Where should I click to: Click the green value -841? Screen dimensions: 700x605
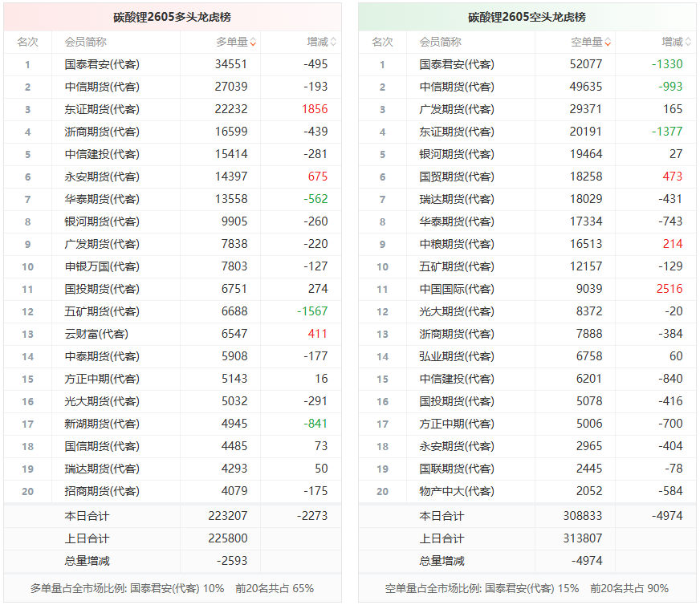(315, 424)
